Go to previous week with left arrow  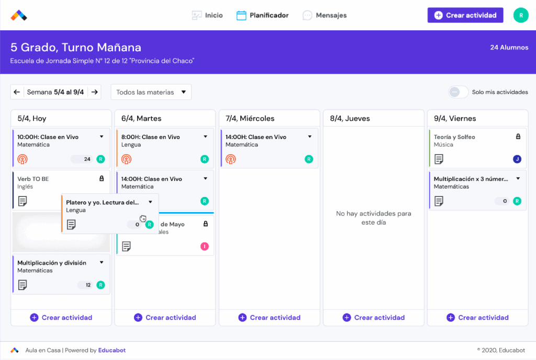tap(17, 92)
